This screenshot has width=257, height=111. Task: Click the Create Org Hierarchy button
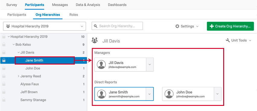click(x=230, y=26)
